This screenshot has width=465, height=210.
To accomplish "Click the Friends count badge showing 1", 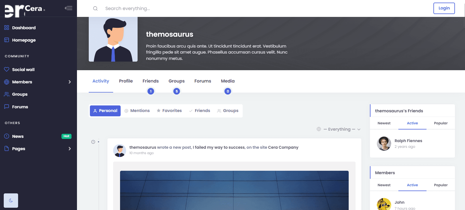I will coord(151,91).
